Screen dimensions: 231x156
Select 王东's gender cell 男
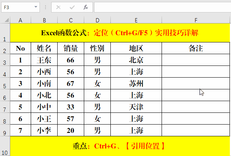97,60
